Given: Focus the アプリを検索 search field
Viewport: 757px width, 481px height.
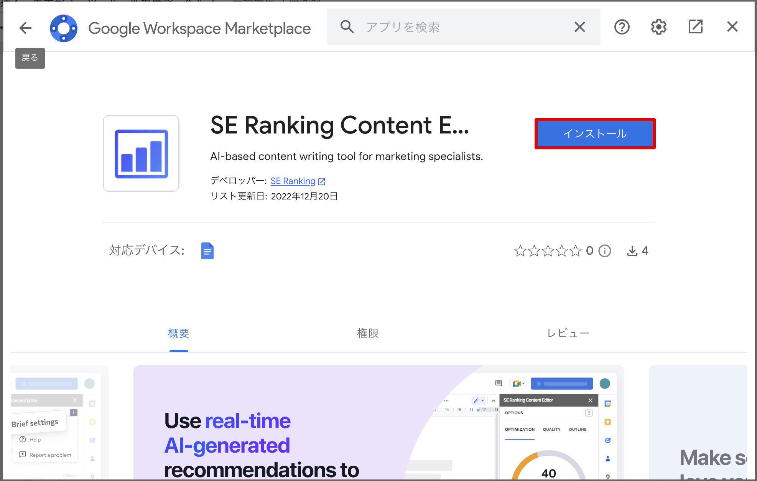Looking at the screenshot, I should coord(464,27).
